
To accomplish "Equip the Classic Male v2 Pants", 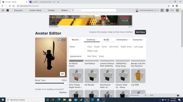I will click(123, 76).
